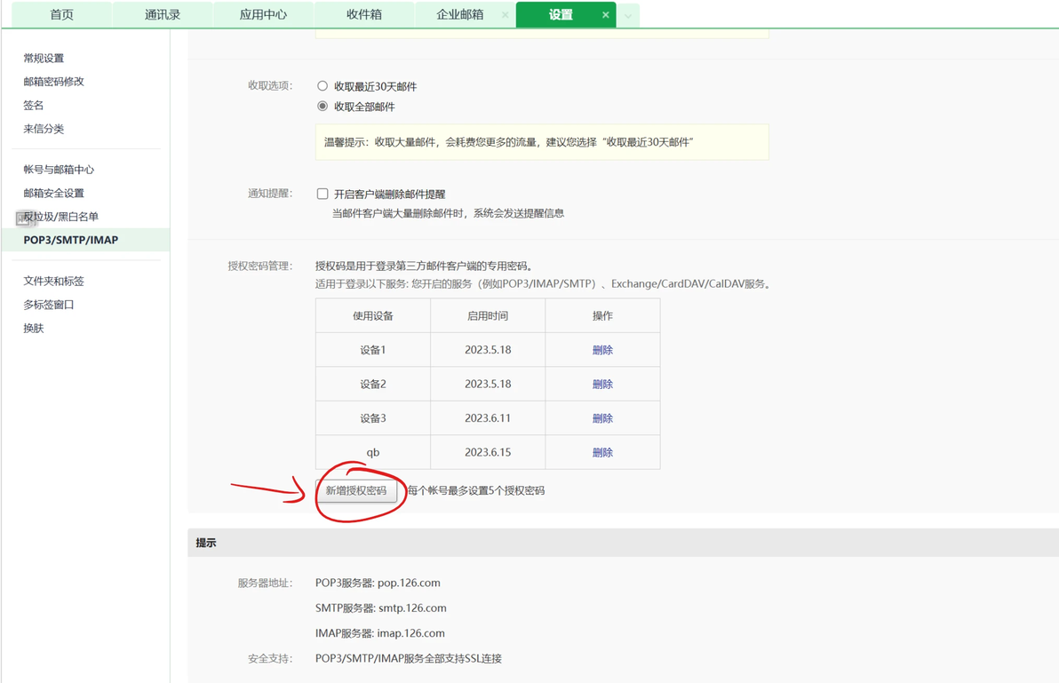Click the 使用设备 column header
This screenshot has width=1059, height=683.
pyautogui.click(x=373, y=316)
